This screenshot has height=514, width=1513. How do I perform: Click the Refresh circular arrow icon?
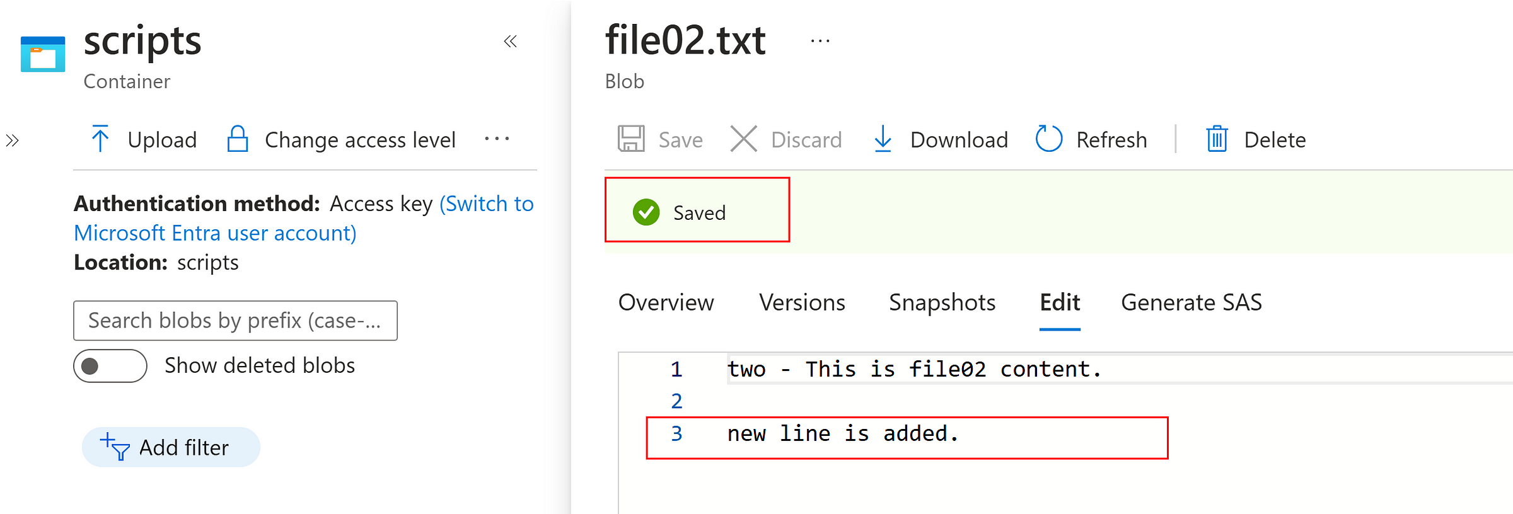(x=1049, y=139)
